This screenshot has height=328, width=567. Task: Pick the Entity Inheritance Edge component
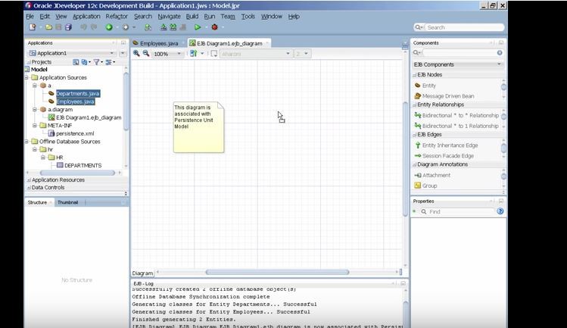450,145
